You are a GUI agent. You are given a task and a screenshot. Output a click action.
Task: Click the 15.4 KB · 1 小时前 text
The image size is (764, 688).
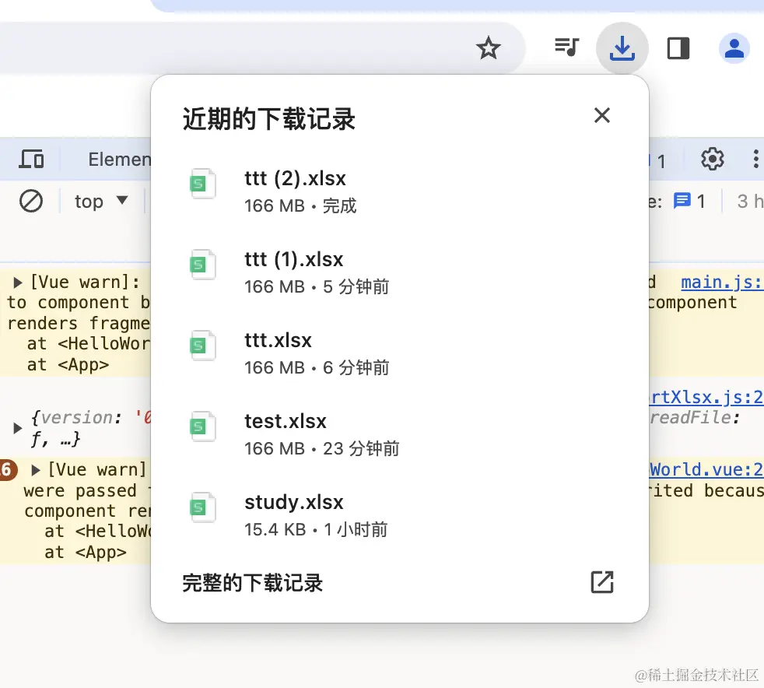click(x=316, y=529)
